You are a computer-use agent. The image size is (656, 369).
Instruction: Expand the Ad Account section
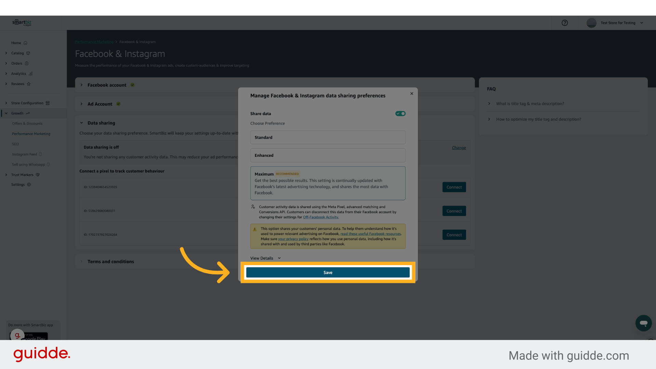coord(81,104)
